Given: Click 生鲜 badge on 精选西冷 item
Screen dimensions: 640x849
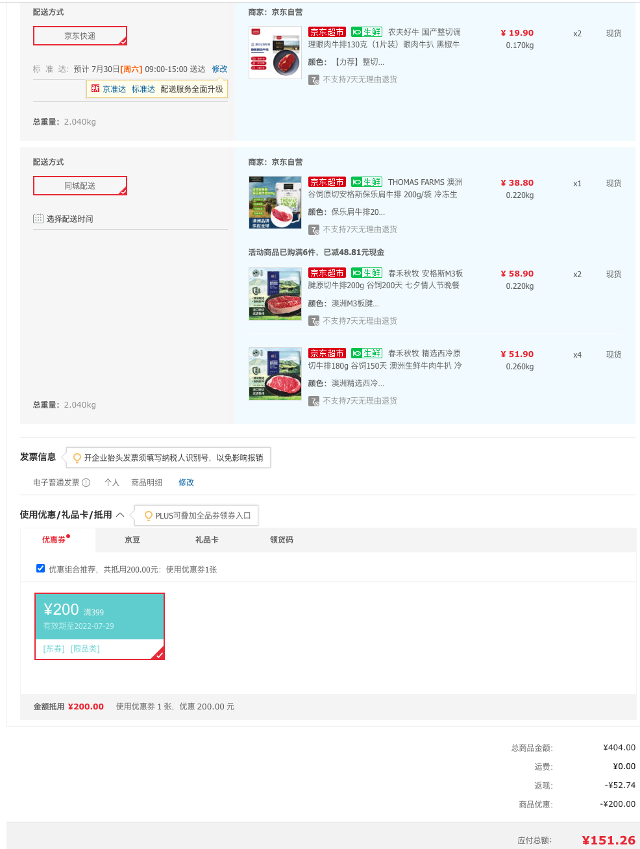Looking at the screenshot, I should (367, 353).
